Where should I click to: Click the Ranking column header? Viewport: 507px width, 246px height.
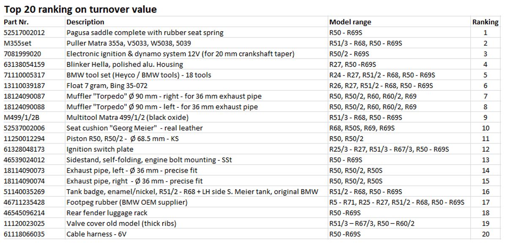tap(485, 22)
